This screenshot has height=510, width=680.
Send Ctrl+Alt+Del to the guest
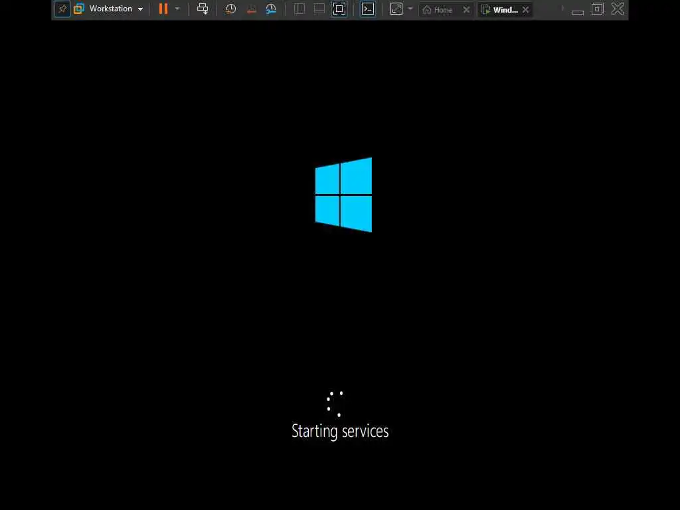(203, 9)
